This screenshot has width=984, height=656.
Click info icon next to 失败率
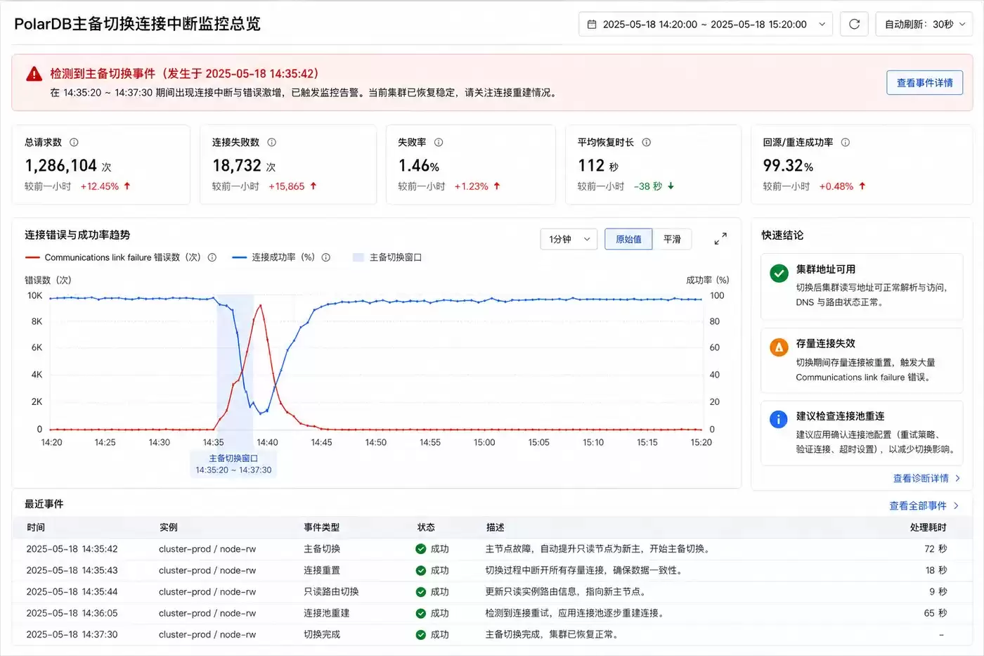point(439,142)
